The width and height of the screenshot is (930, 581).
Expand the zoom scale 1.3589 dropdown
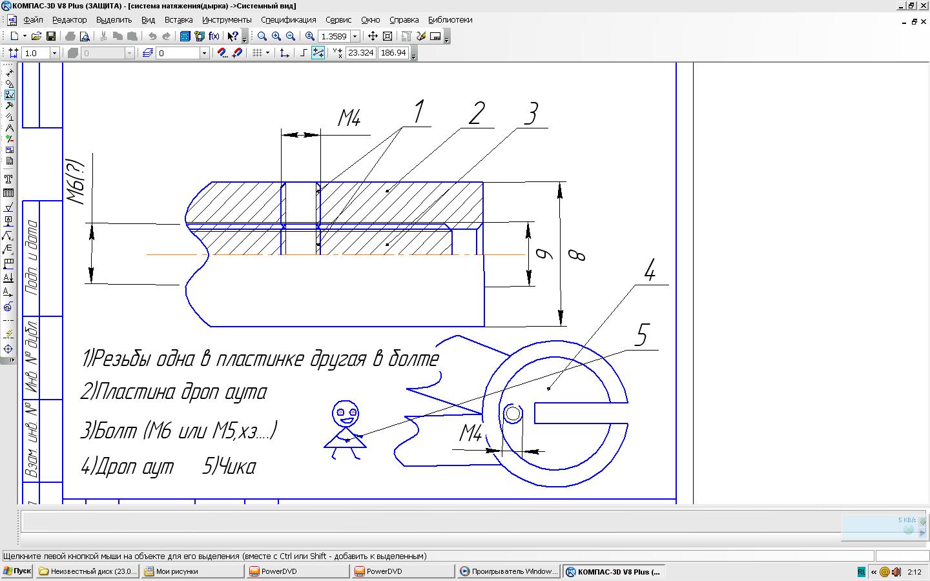point(355,37)
